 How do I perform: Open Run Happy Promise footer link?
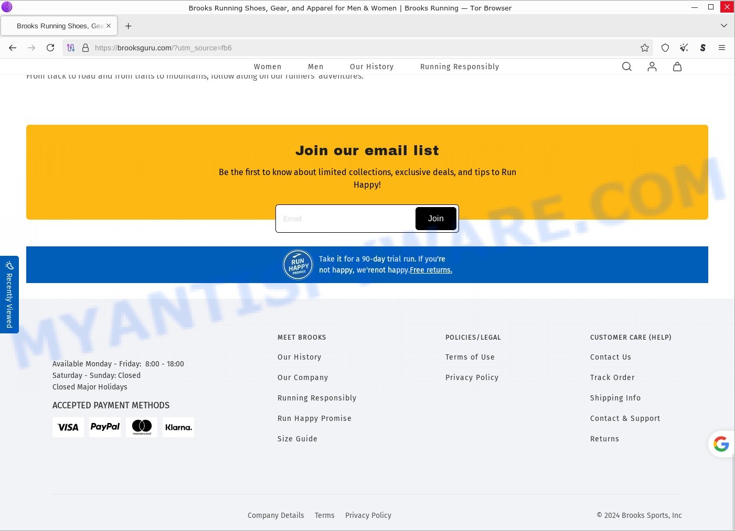(315, 418)
